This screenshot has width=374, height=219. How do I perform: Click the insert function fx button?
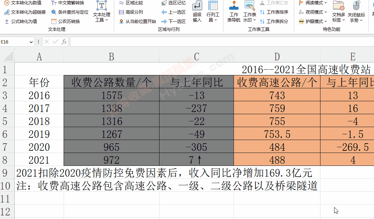point(64,42)
